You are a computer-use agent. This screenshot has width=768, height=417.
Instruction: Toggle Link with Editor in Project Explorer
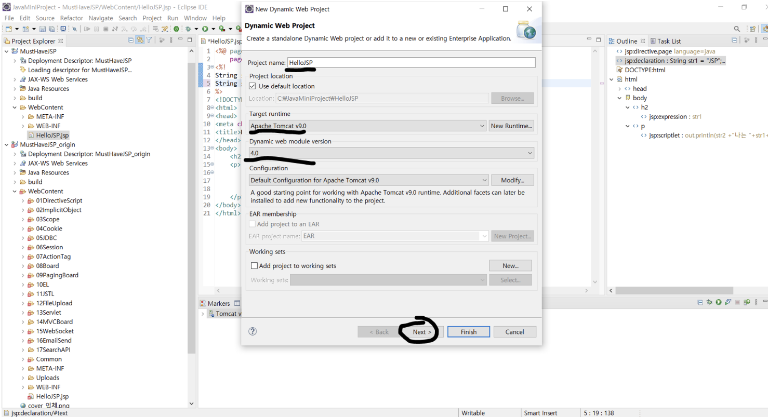[x=140, y=40]
